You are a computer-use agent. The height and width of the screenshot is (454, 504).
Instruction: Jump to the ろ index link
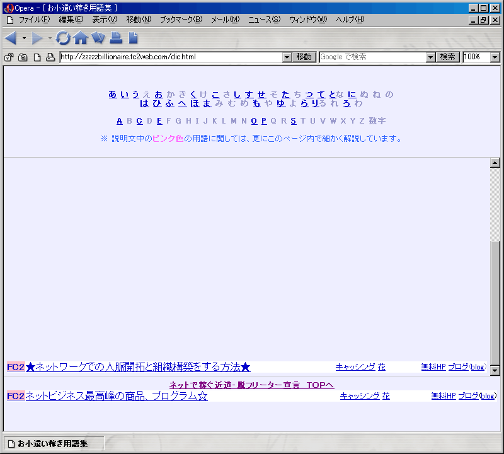pyautogui.click(x=346, y=103)
